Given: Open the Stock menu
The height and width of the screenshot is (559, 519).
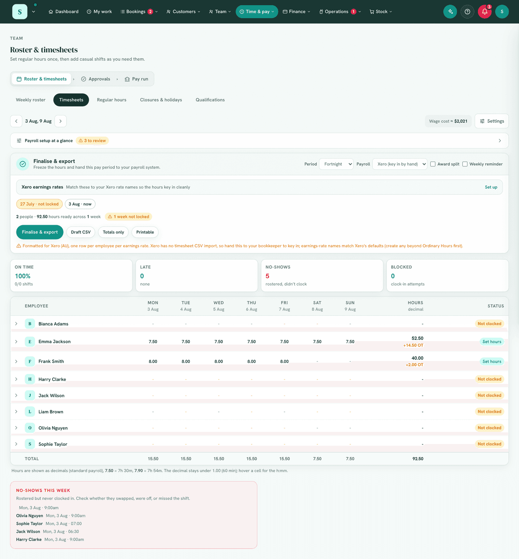Looking at the screenshot, I should click(381, 12).
